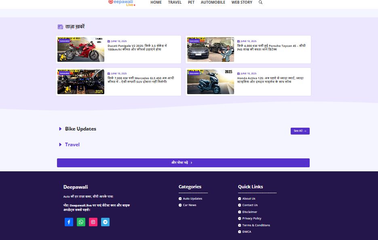
Task: Open Contact Us quick link
Action: (250, 205)
